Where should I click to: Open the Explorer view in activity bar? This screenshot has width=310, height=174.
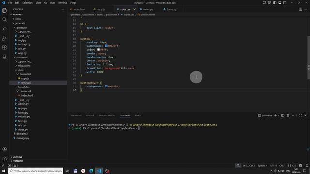(4, 10)
